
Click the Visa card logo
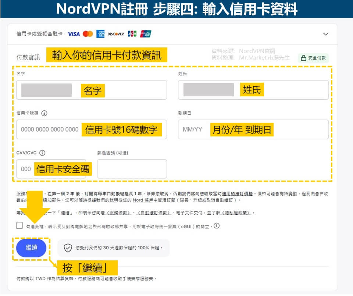point(74,34)
